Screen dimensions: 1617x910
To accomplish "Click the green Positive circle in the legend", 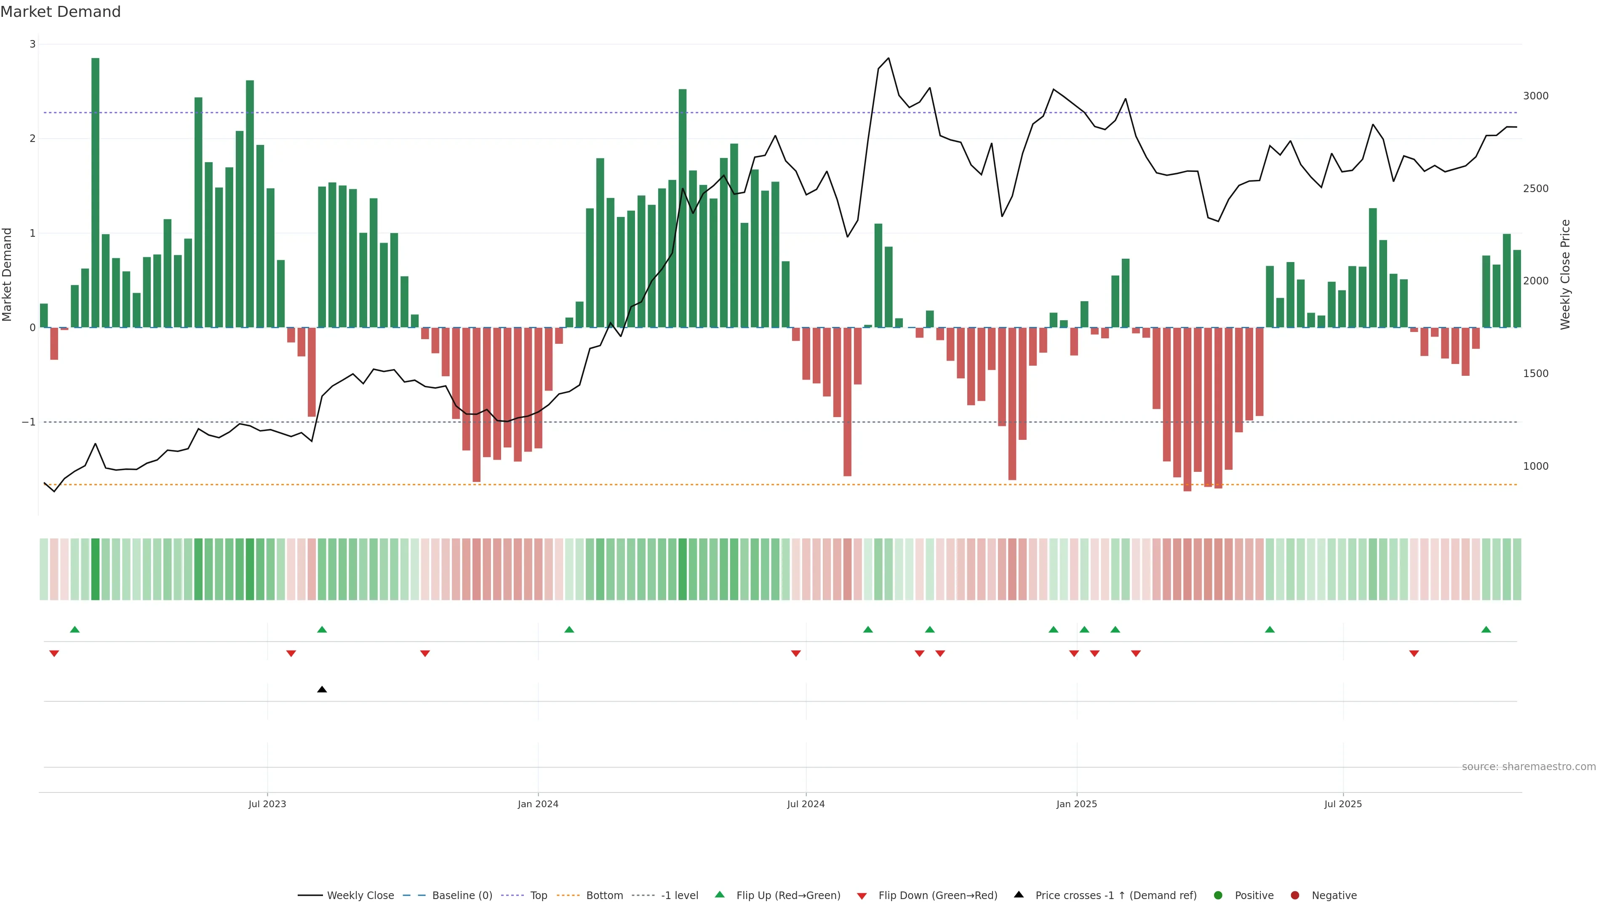I will (x=1218, y=896).
